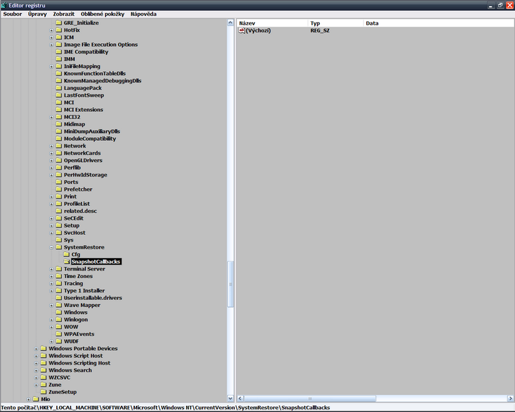Sort values by Typ column
This screenshot has height=412, width=515.
click(336, 23)
